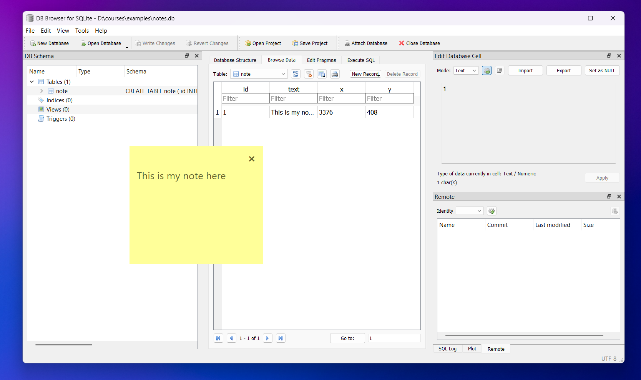This screenshot has width=641, height=380.
Task: Click the New Record button
Action: (x=365, y=74)
